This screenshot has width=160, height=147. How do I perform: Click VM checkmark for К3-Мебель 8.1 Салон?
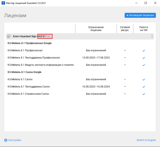[x=144, y=79]
